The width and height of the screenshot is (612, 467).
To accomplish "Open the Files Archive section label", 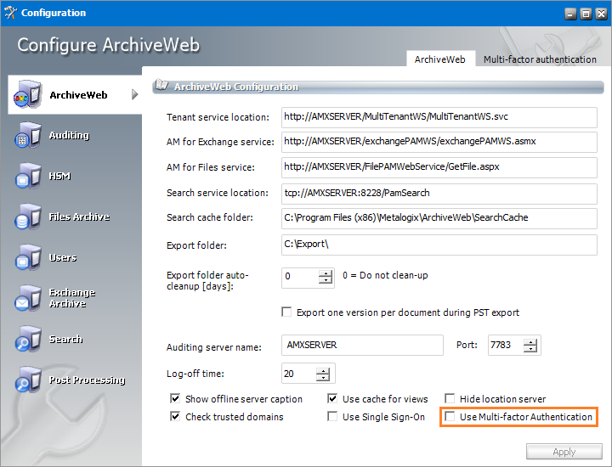I will (x=79, y=217).
